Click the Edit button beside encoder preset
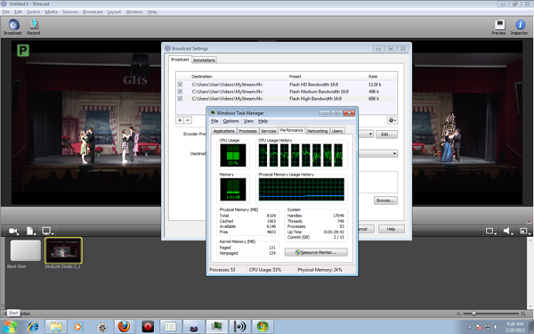 pyautogui.click(x=386, y=134)
